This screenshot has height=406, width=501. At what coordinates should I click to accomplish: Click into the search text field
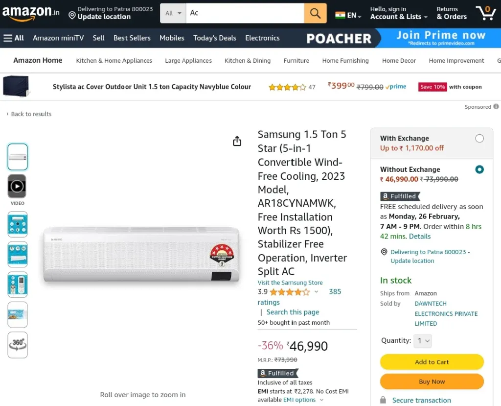(245, 13)
